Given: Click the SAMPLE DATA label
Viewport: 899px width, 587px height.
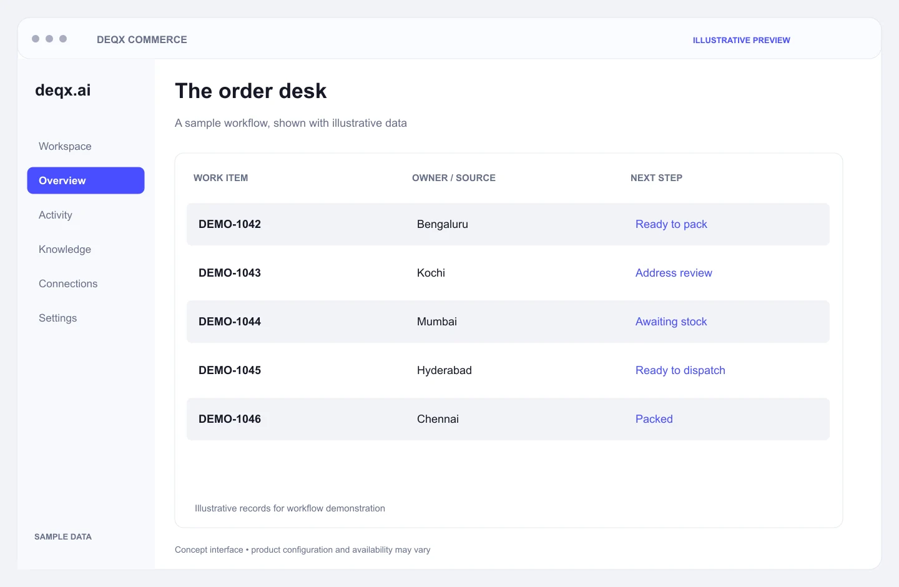Looking at the screenshot, I should pos(63,536).
